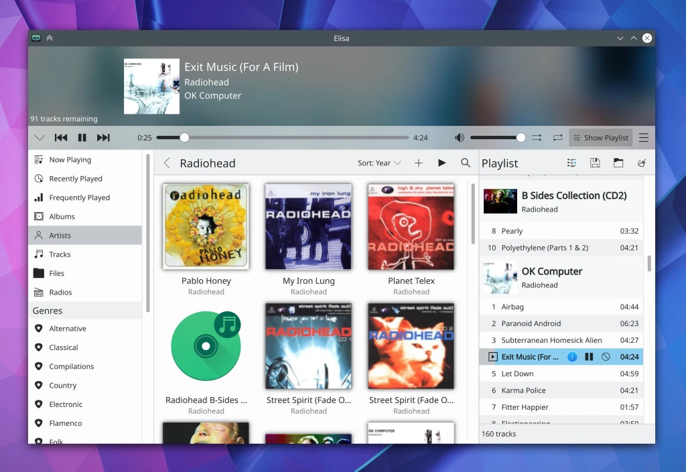Image resolution: width=686 pixels, height=472 pixels.
Task: Open the Now Playing view
Action: [x=85, y=159]
